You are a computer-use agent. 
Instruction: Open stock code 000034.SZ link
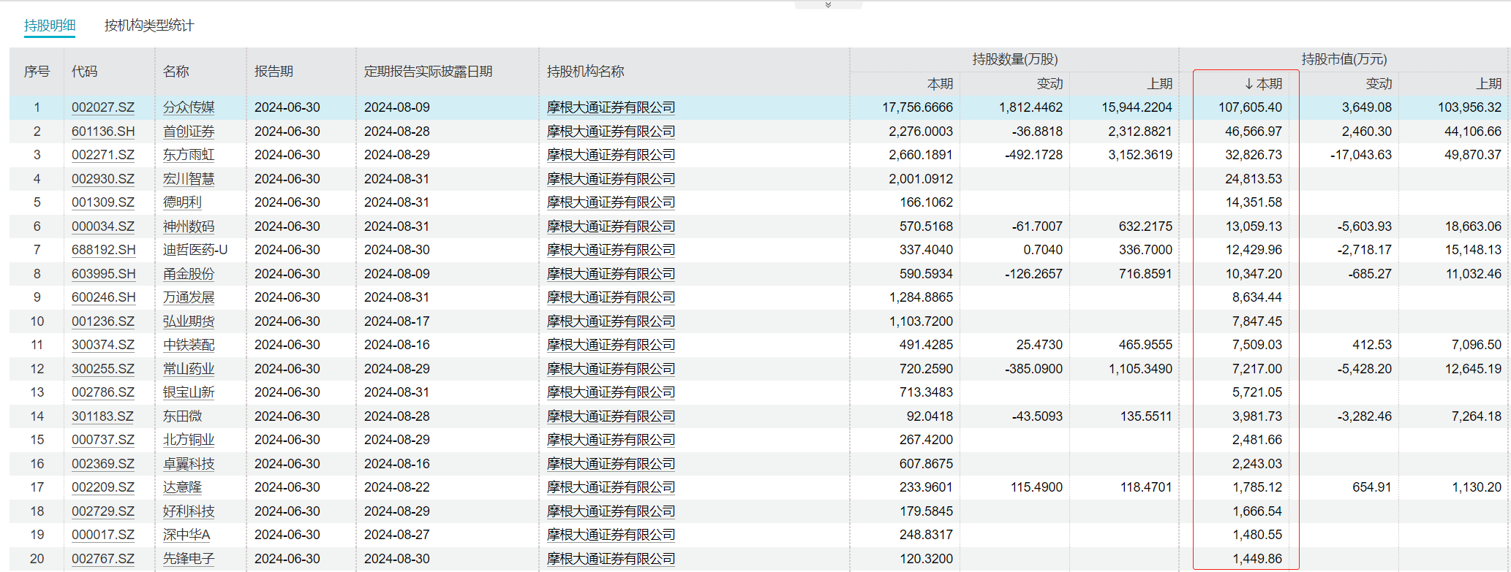point(103,226)
